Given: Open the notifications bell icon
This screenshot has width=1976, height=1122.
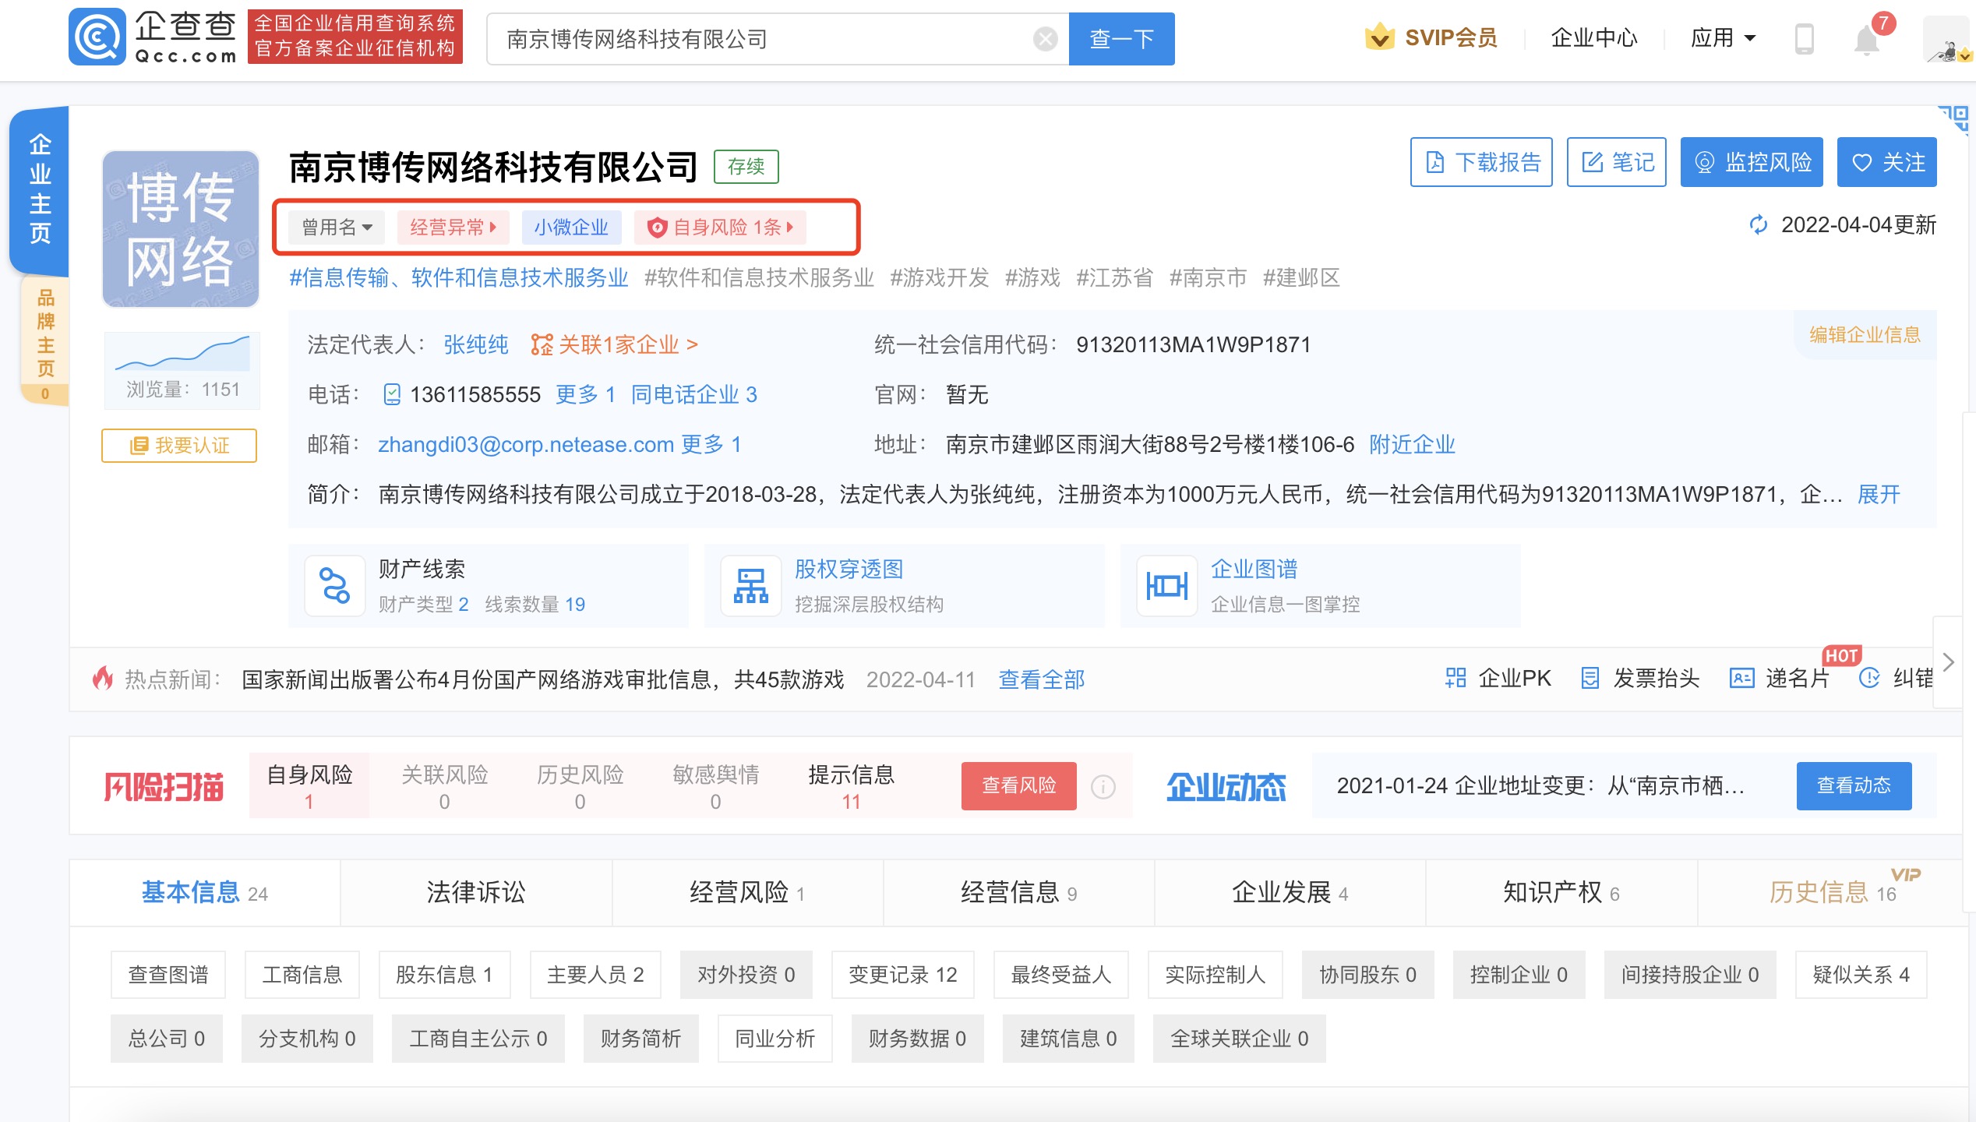Looking at the screenshot, I should point(1866,39).
